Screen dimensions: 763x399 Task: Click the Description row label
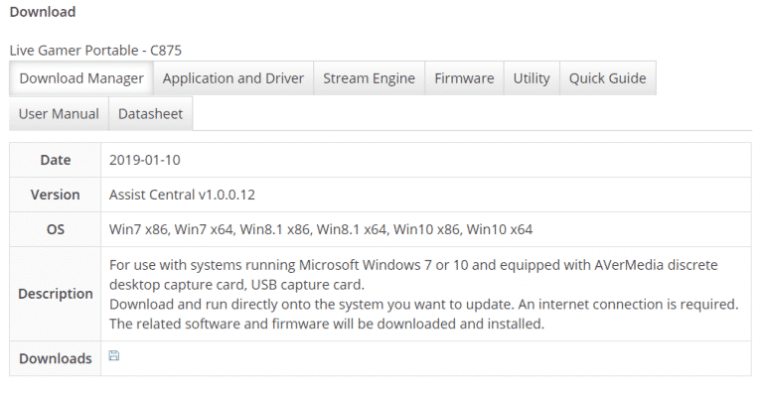coord(56,294)
